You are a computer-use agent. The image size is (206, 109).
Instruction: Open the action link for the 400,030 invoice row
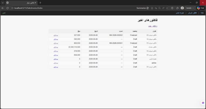click(x=56, y=43)
